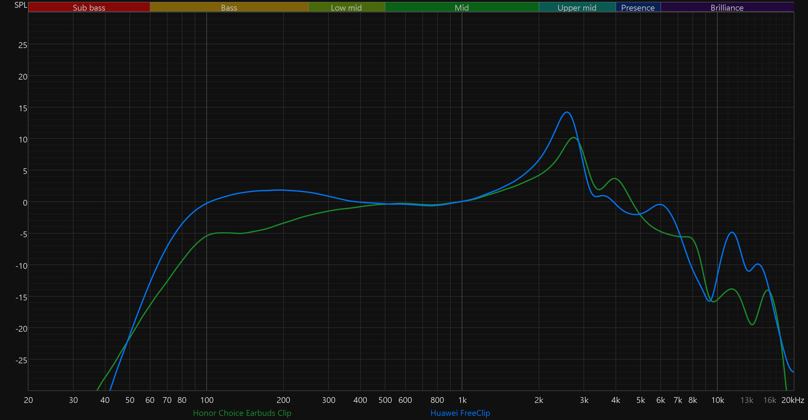Click the Presence band label
Screen dimensions: 808x420
(x=638, y=8)
